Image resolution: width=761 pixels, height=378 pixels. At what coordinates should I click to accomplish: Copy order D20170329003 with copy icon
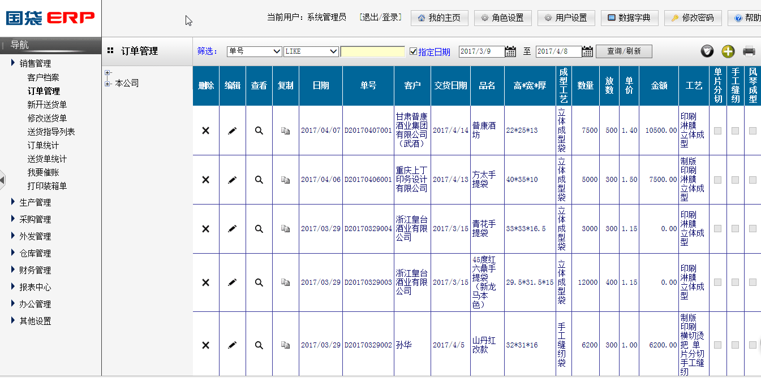coord(286,283)
